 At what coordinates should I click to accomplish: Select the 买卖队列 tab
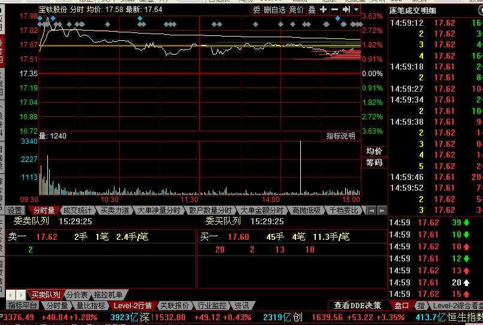(x=46, y=295)
